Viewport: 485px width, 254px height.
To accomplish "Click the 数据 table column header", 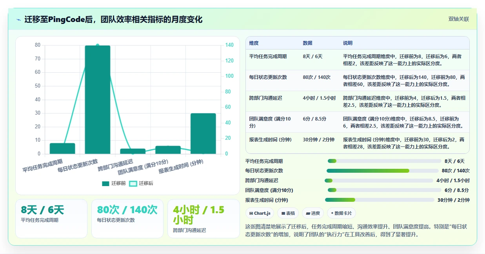I will click(x=307, y=43).
